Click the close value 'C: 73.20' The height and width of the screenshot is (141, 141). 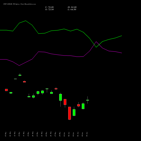pos(49,7)
